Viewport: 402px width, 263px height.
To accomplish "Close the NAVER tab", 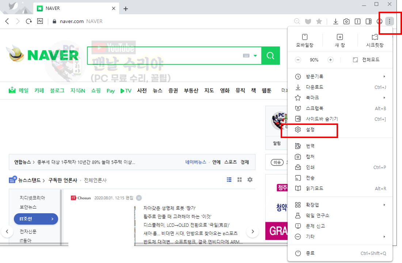I will [114, 8].
